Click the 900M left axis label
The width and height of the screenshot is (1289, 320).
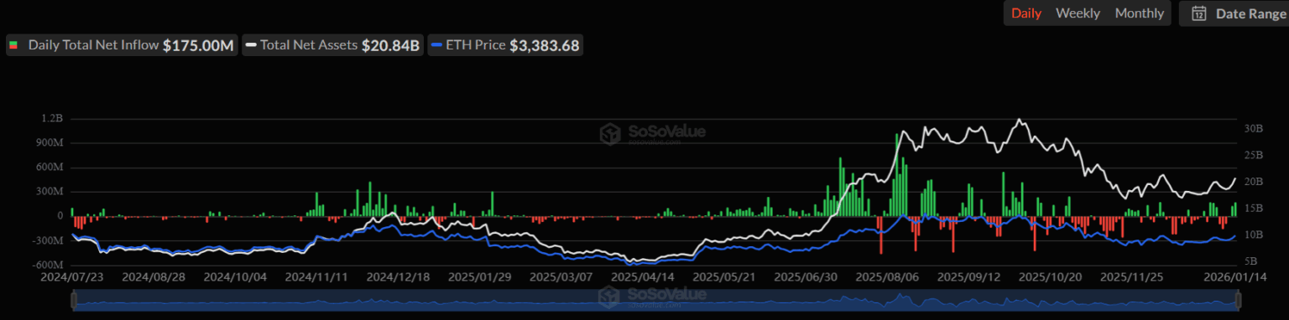49,143
